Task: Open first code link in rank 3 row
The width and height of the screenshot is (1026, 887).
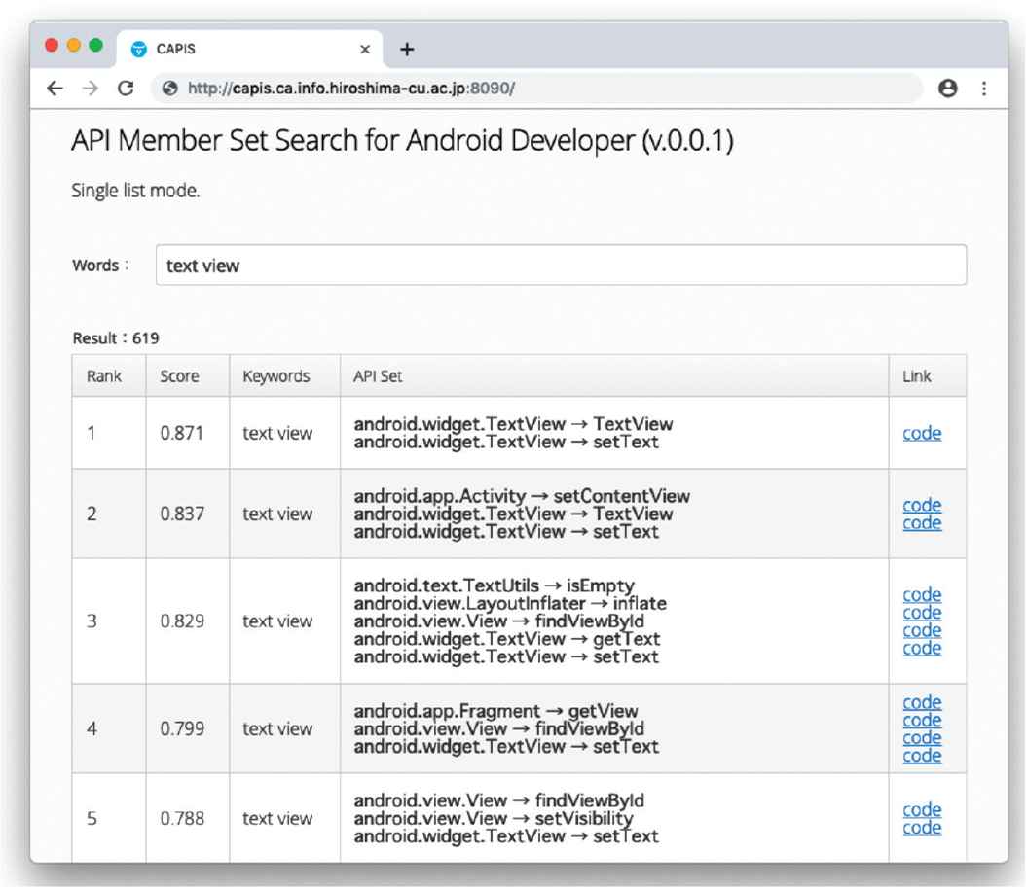Action: tap(922, 594)
